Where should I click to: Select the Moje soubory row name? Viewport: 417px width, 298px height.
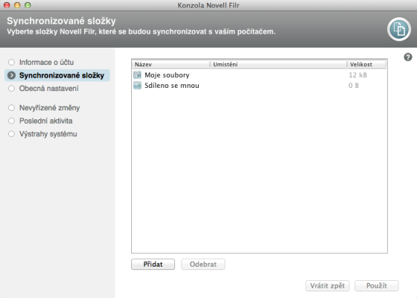[x=167, y=75]
